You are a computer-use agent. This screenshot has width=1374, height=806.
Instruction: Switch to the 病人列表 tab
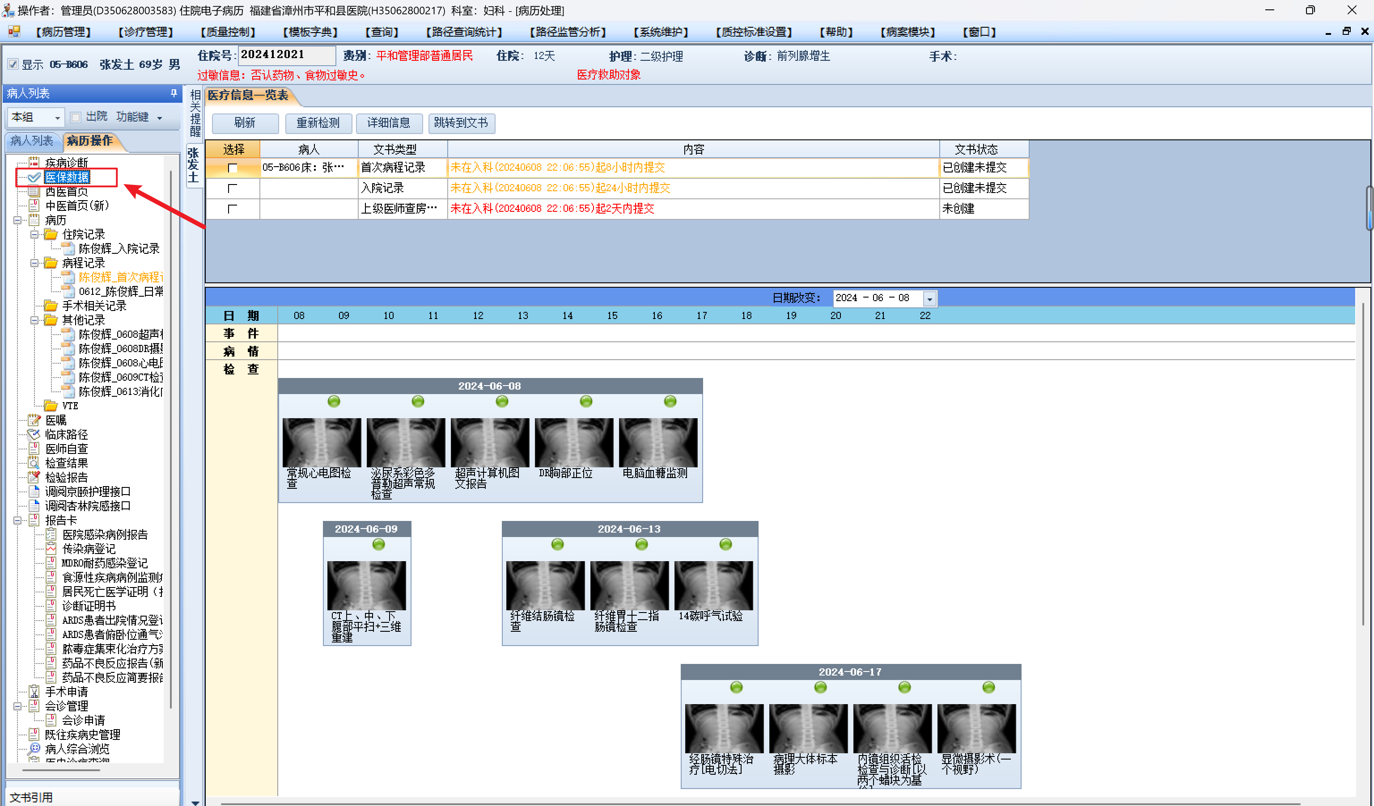[x=32, y=141]
